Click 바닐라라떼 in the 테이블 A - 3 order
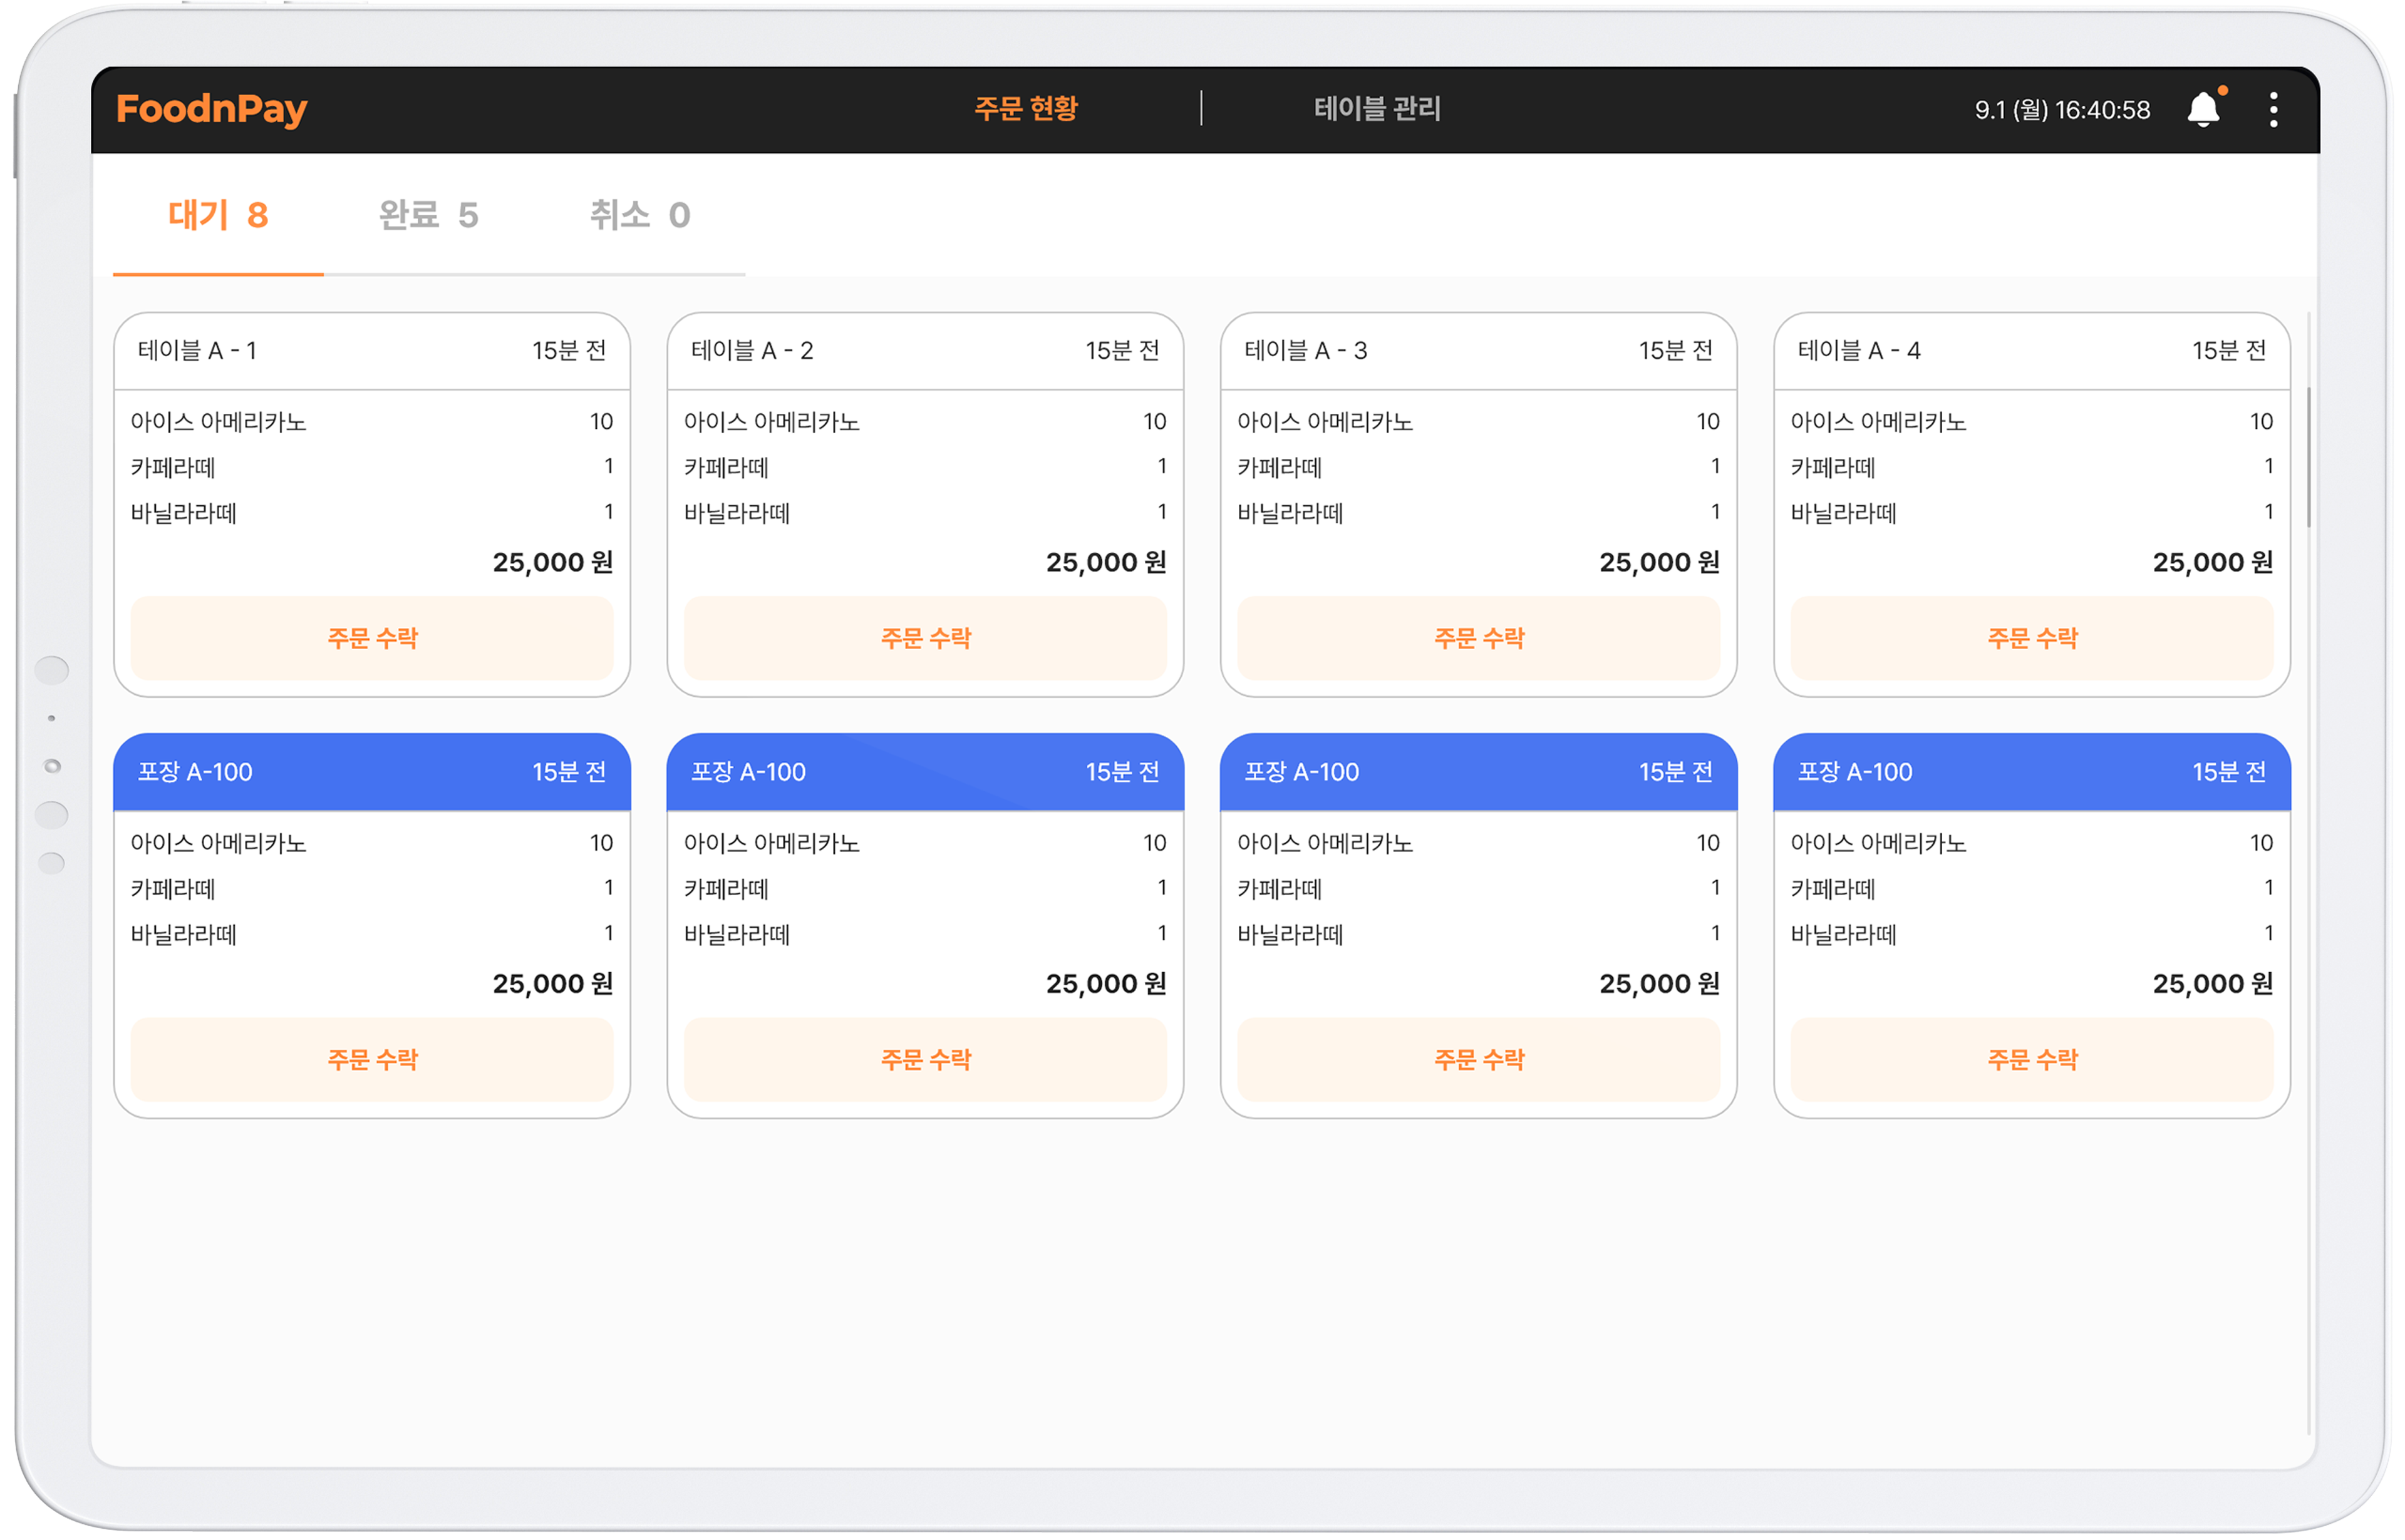The image size is (2405, 1540). point(1290,513)
